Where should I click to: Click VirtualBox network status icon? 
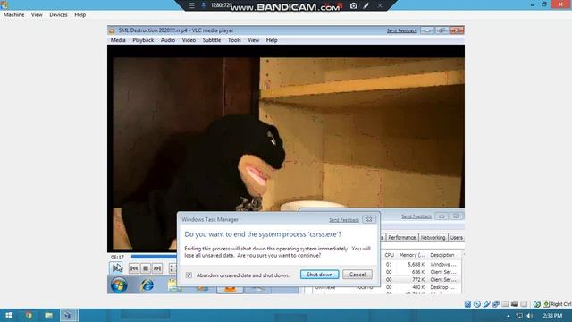pos(496,304)
